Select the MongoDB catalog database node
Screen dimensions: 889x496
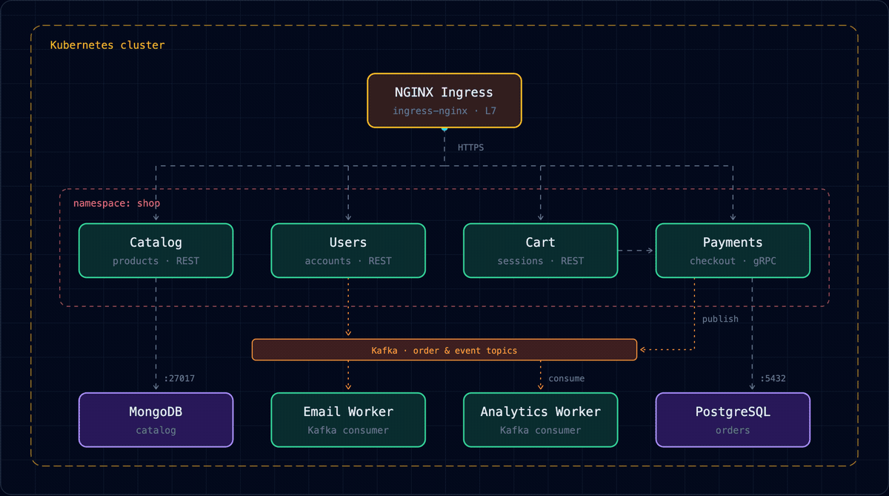(156, 420)
